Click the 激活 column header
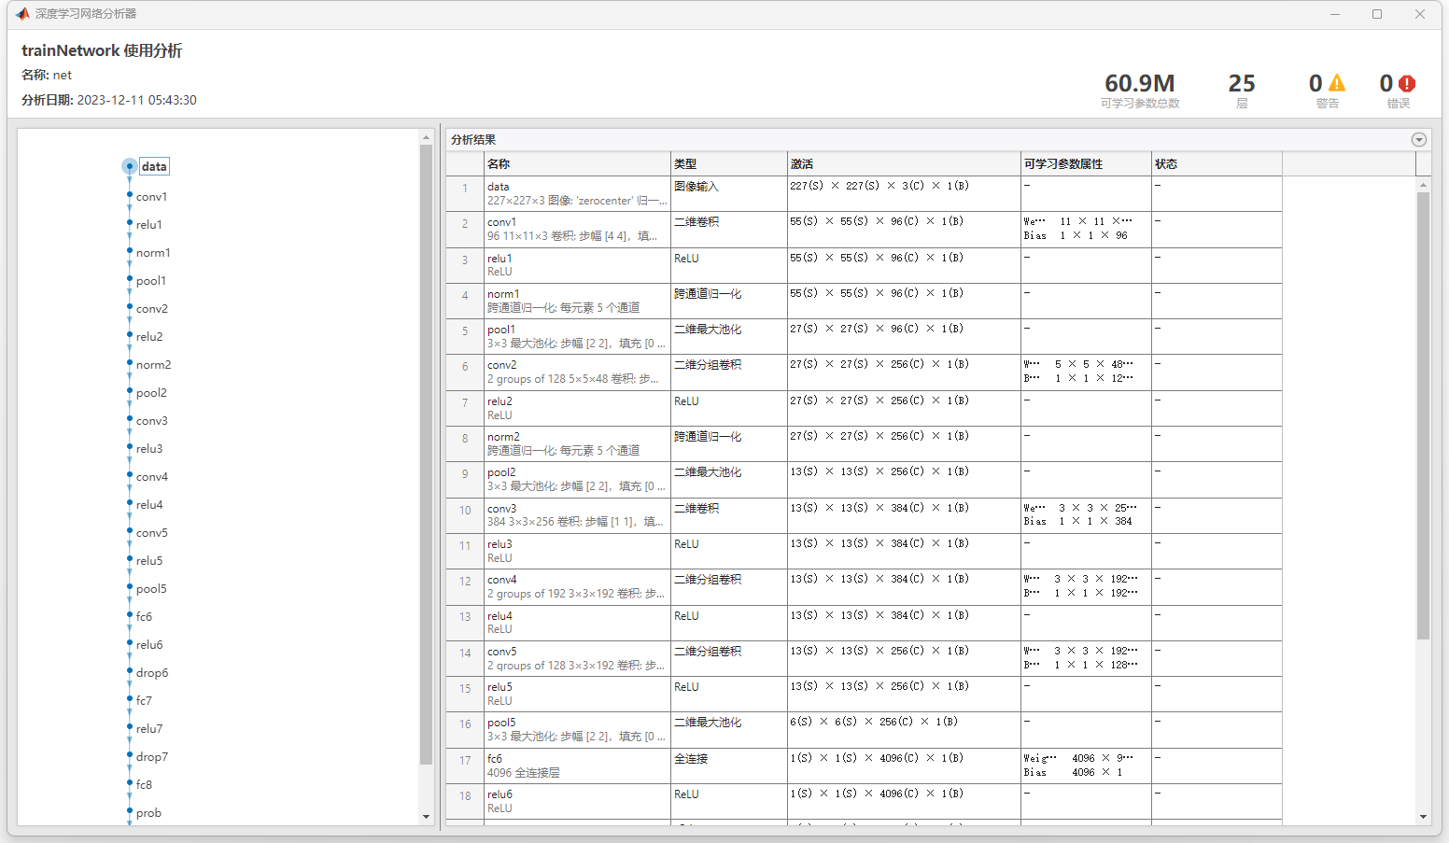This screenshot has height=843, width=1449. 904,163
